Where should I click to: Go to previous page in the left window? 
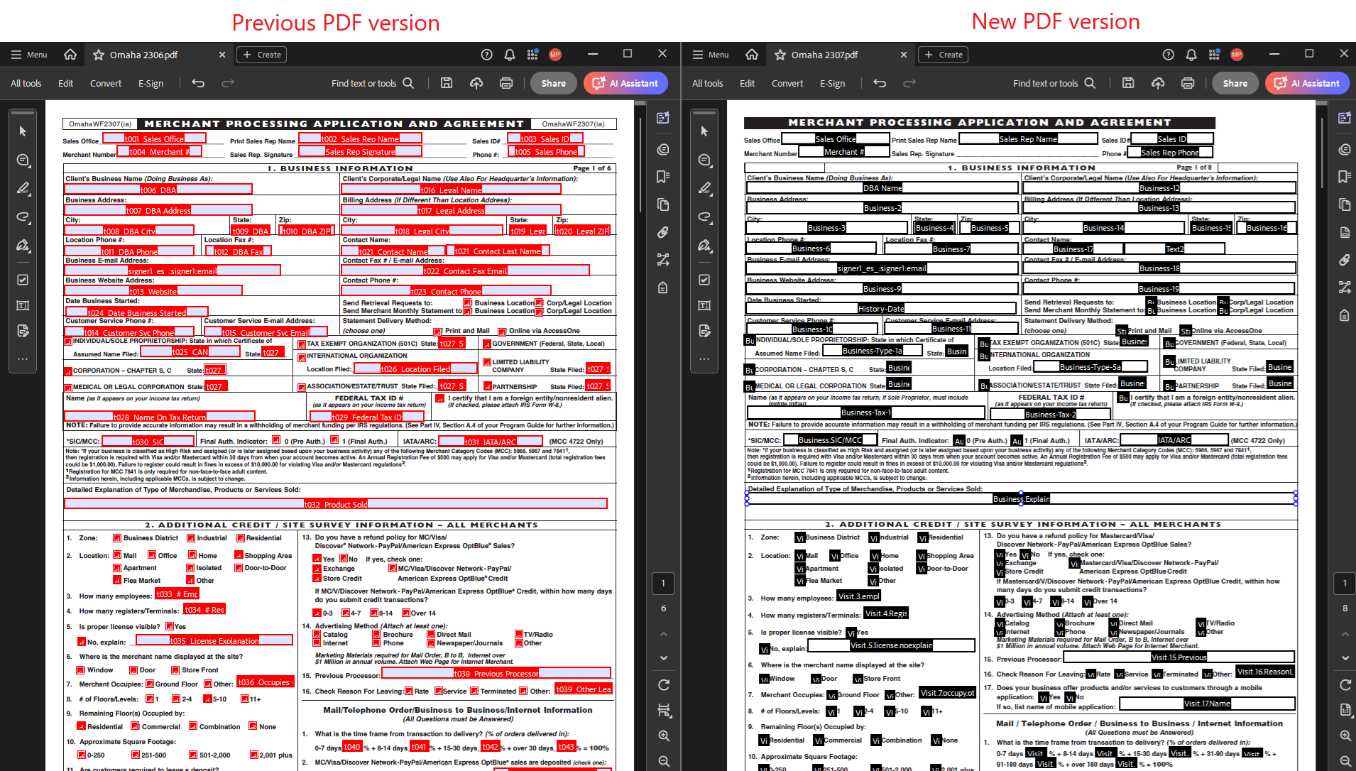(x=664, y=634)
